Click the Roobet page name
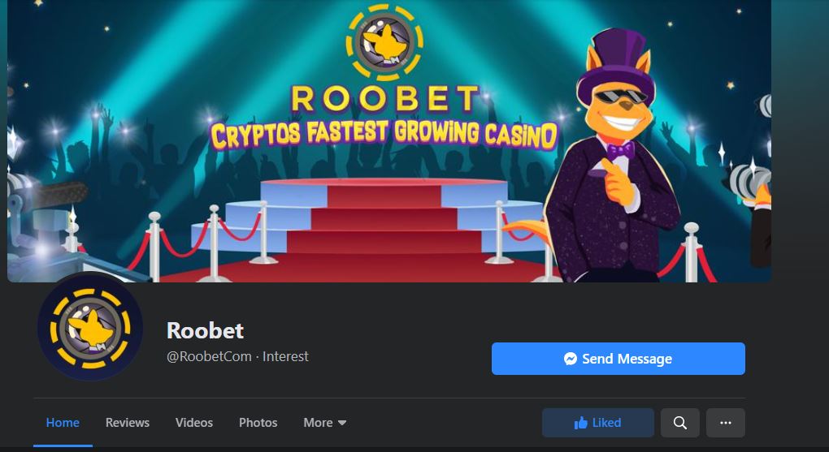The image size is (829, 452). click(205, 330)
